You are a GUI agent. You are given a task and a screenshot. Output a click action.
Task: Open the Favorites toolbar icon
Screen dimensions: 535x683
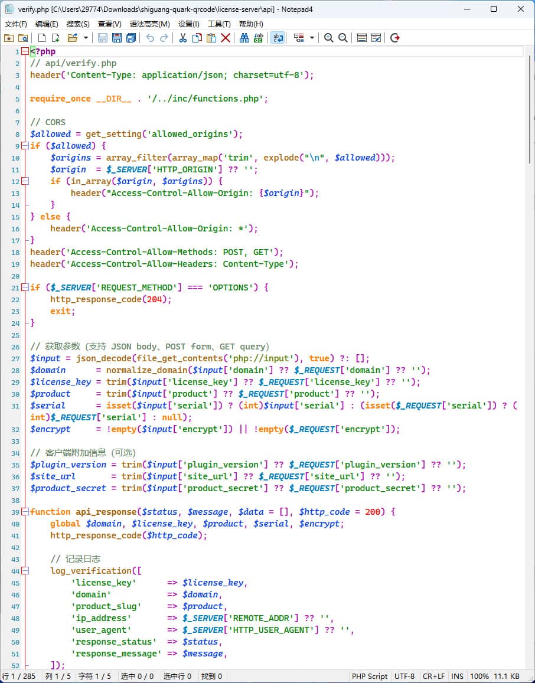coord(9,38)
